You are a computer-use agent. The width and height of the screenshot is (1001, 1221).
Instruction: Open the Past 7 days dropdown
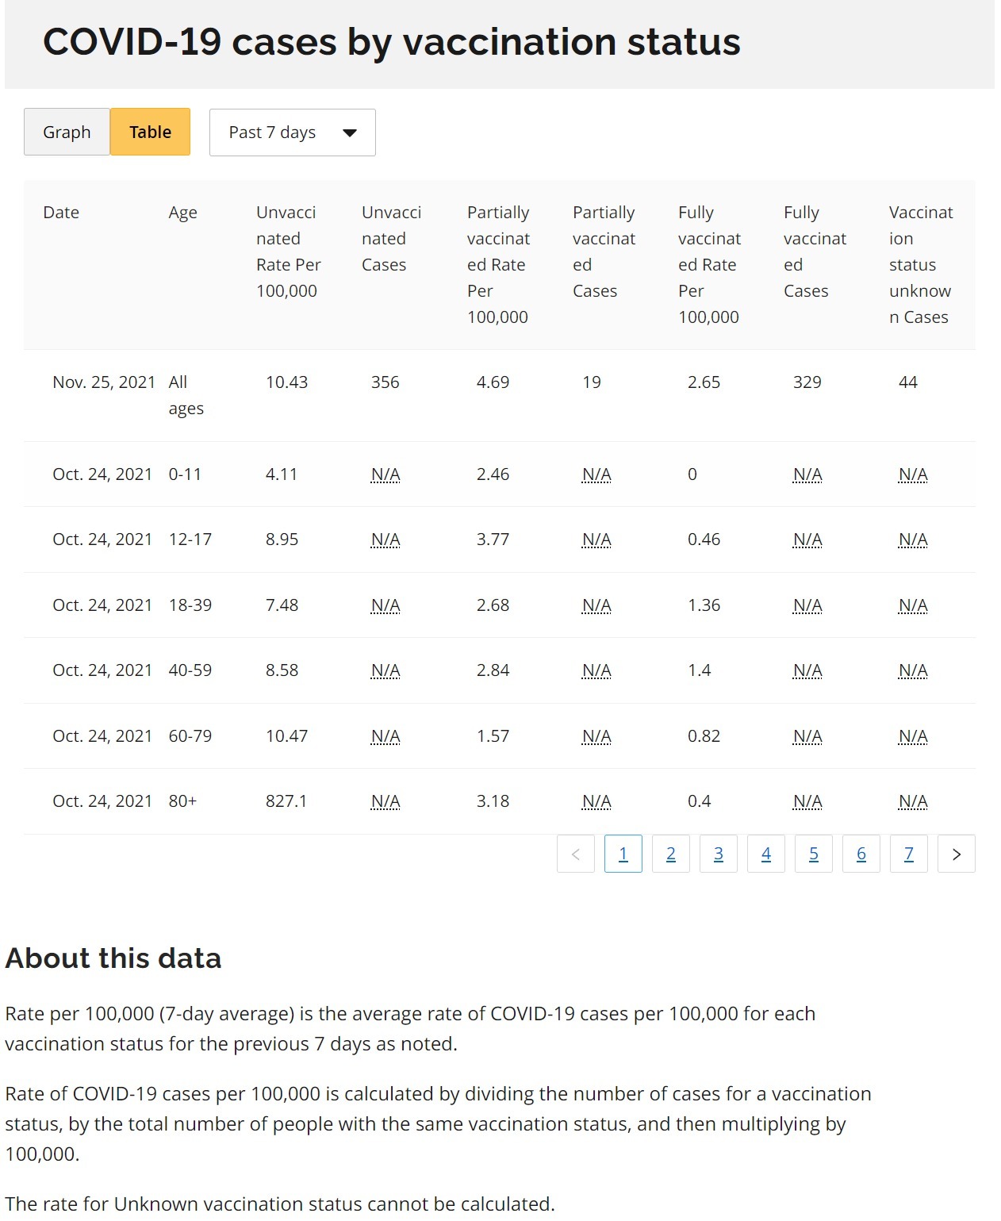[292, 132]
